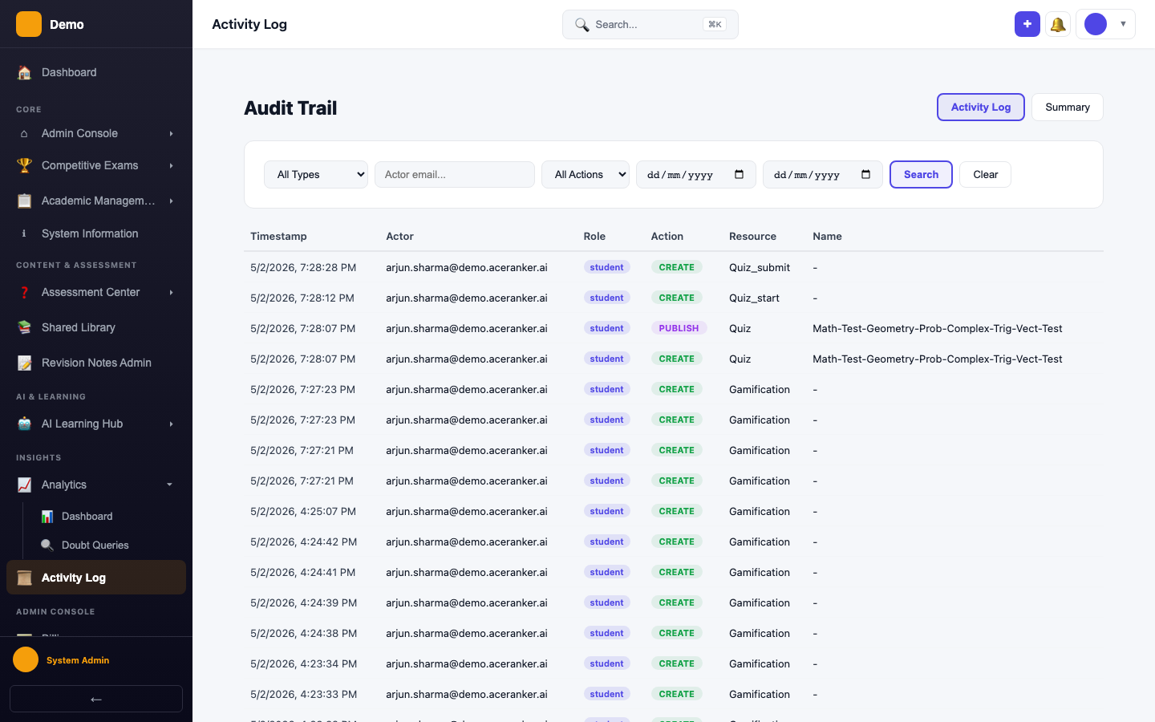Open the All Actions dropdown
Screen dimensions: 1155x722
(x=586, y=175)
